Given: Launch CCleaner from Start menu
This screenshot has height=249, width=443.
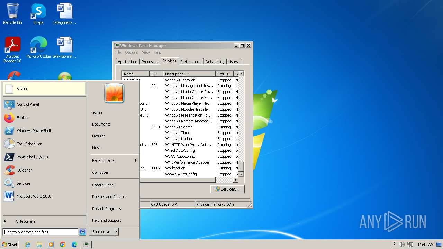Looking at the screenshot, I should point(44,170).
